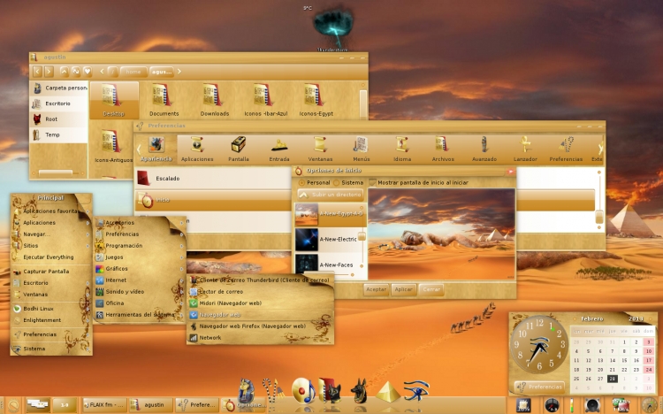Expand the Aplicaciones submenu in Principal
The height and width of the screenshot is (414, 663).
coord(51,222)
